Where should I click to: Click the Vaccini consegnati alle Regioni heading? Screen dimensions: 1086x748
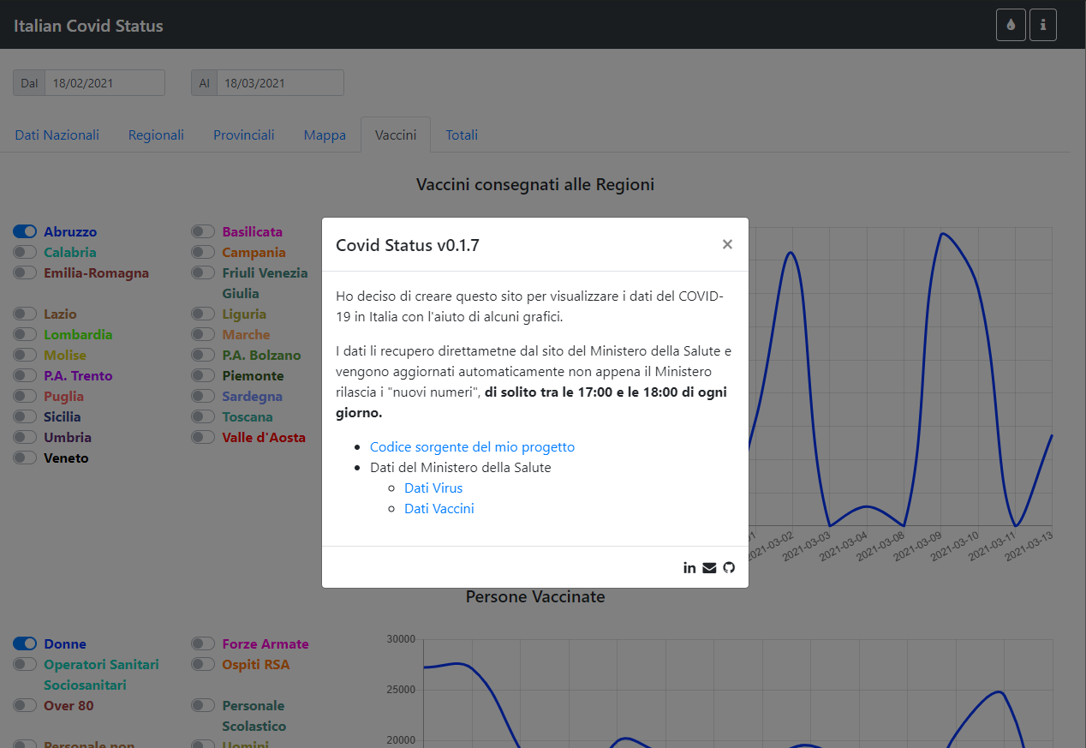coord(535,184)
